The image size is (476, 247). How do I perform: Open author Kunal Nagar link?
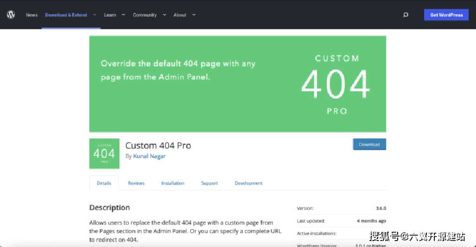(149, 156)
